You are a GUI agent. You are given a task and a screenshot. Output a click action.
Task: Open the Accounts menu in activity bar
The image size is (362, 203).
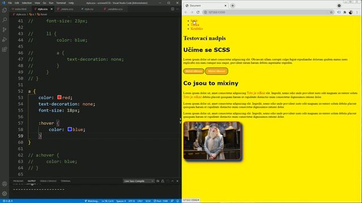(5, 184)
